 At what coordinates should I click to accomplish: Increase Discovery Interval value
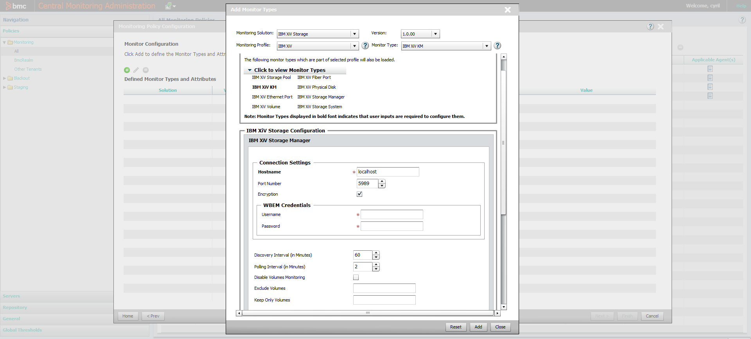(376, 253)
